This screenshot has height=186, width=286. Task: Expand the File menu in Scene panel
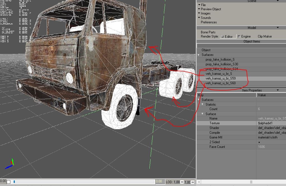[x=203, y=5]
